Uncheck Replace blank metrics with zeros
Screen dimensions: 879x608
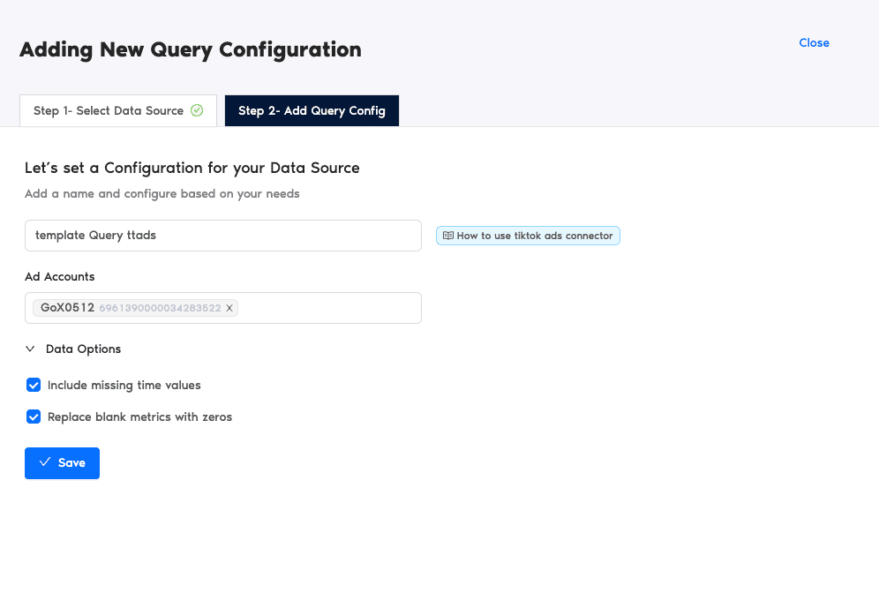pos(34,417)
